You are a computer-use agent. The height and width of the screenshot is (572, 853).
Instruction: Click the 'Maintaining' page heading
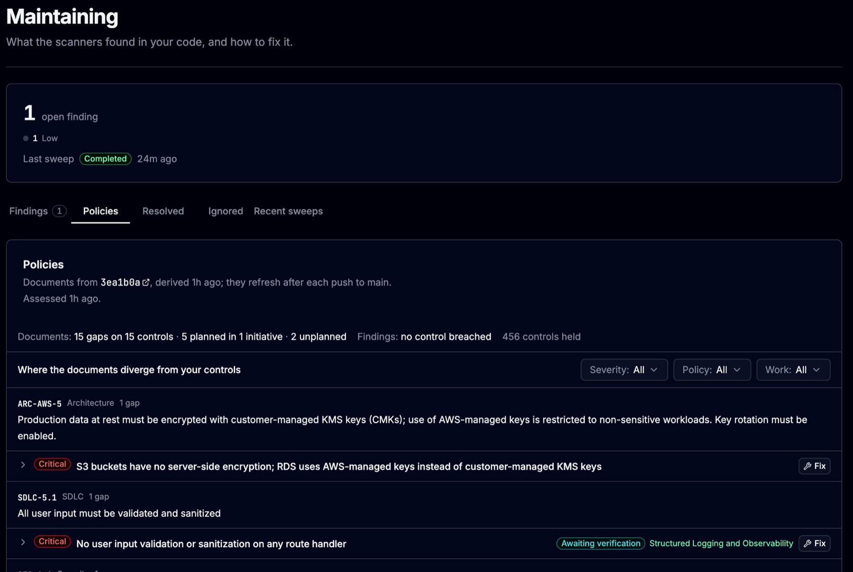[x=62, y=17]
